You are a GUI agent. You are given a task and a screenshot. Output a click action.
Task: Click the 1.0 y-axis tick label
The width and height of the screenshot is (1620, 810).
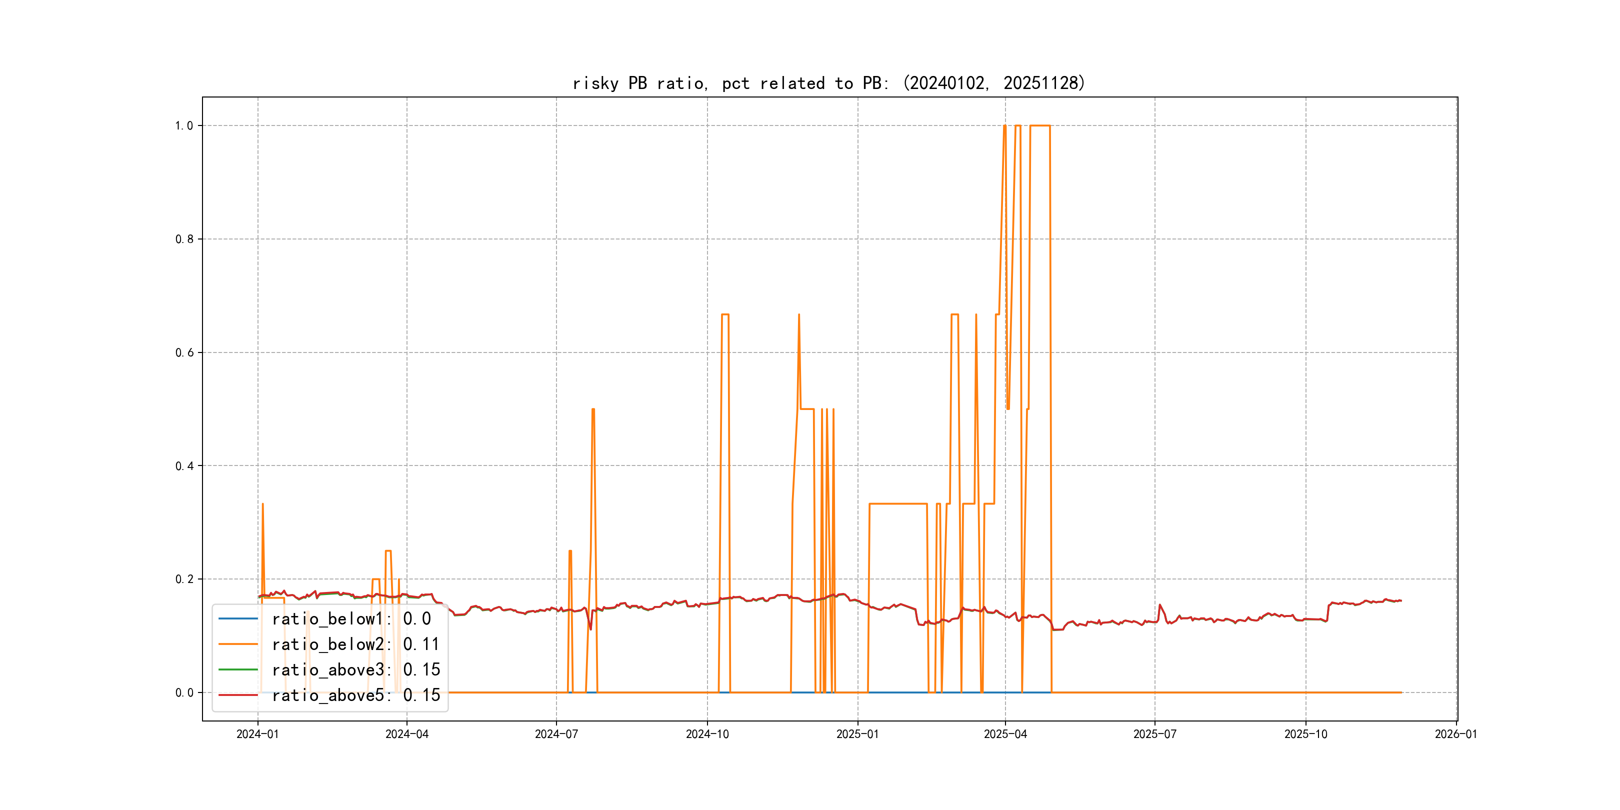coord(184,126)
